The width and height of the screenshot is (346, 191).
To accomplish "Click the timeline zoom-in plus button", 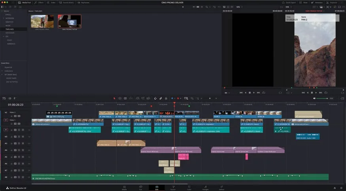I will pyautogui.click(x=216, y=98).
